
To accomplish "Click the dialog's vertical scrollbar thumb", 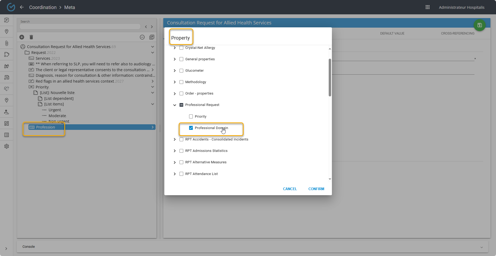I will [x=330, y=77].
